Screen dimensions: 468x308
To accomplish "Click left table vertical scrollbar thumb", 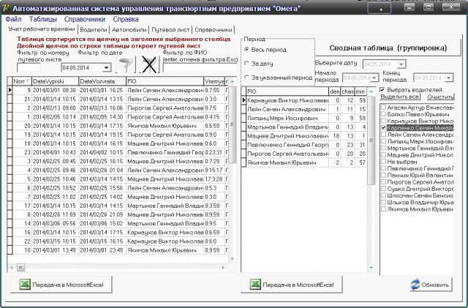I will coord(233,124).
